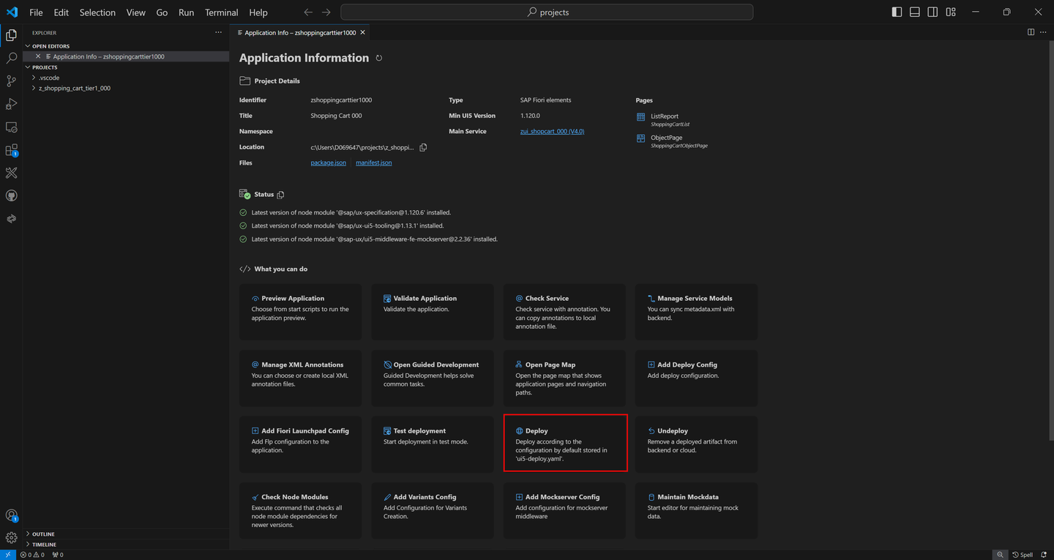Click the Manage XML Annotations card
Image resolution: width=1054 pixels, height=560 pixels.
tap(300, 378)
